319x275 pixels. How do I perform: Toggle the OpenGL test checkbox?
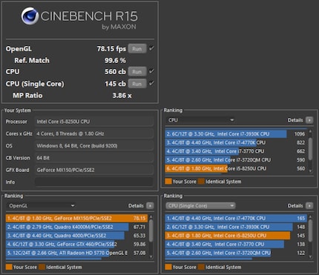151,48
